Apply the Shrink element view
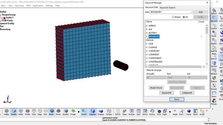This screenshot has height=125, width=223. [x=58, y=112]
